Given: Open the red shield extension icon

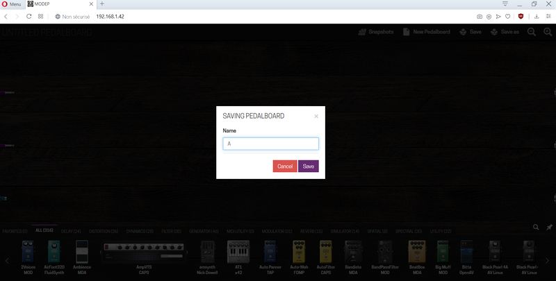Looking at the screenshot, I should tap(521, 16).
